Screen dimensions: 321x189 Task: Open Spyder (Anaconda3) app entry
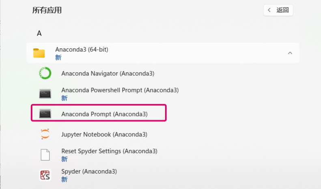pos(89,171)
